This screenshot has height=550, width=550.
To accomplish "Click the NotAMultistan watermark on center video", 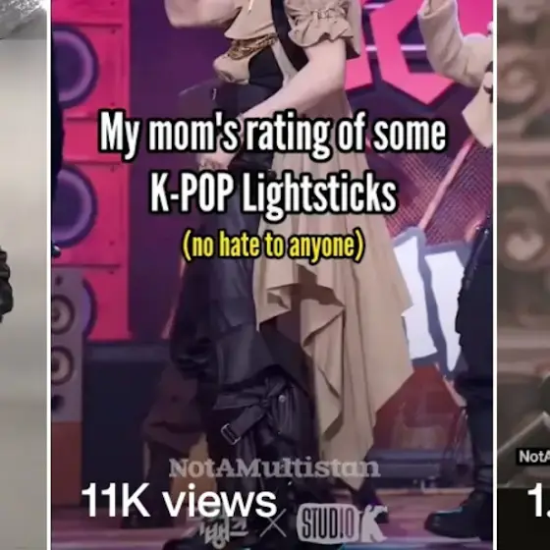I will click(x=275, y=468).
